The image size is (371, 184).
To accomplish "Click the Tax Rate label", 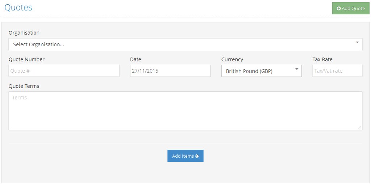I will pyautogui.click(x=322, y=60).
